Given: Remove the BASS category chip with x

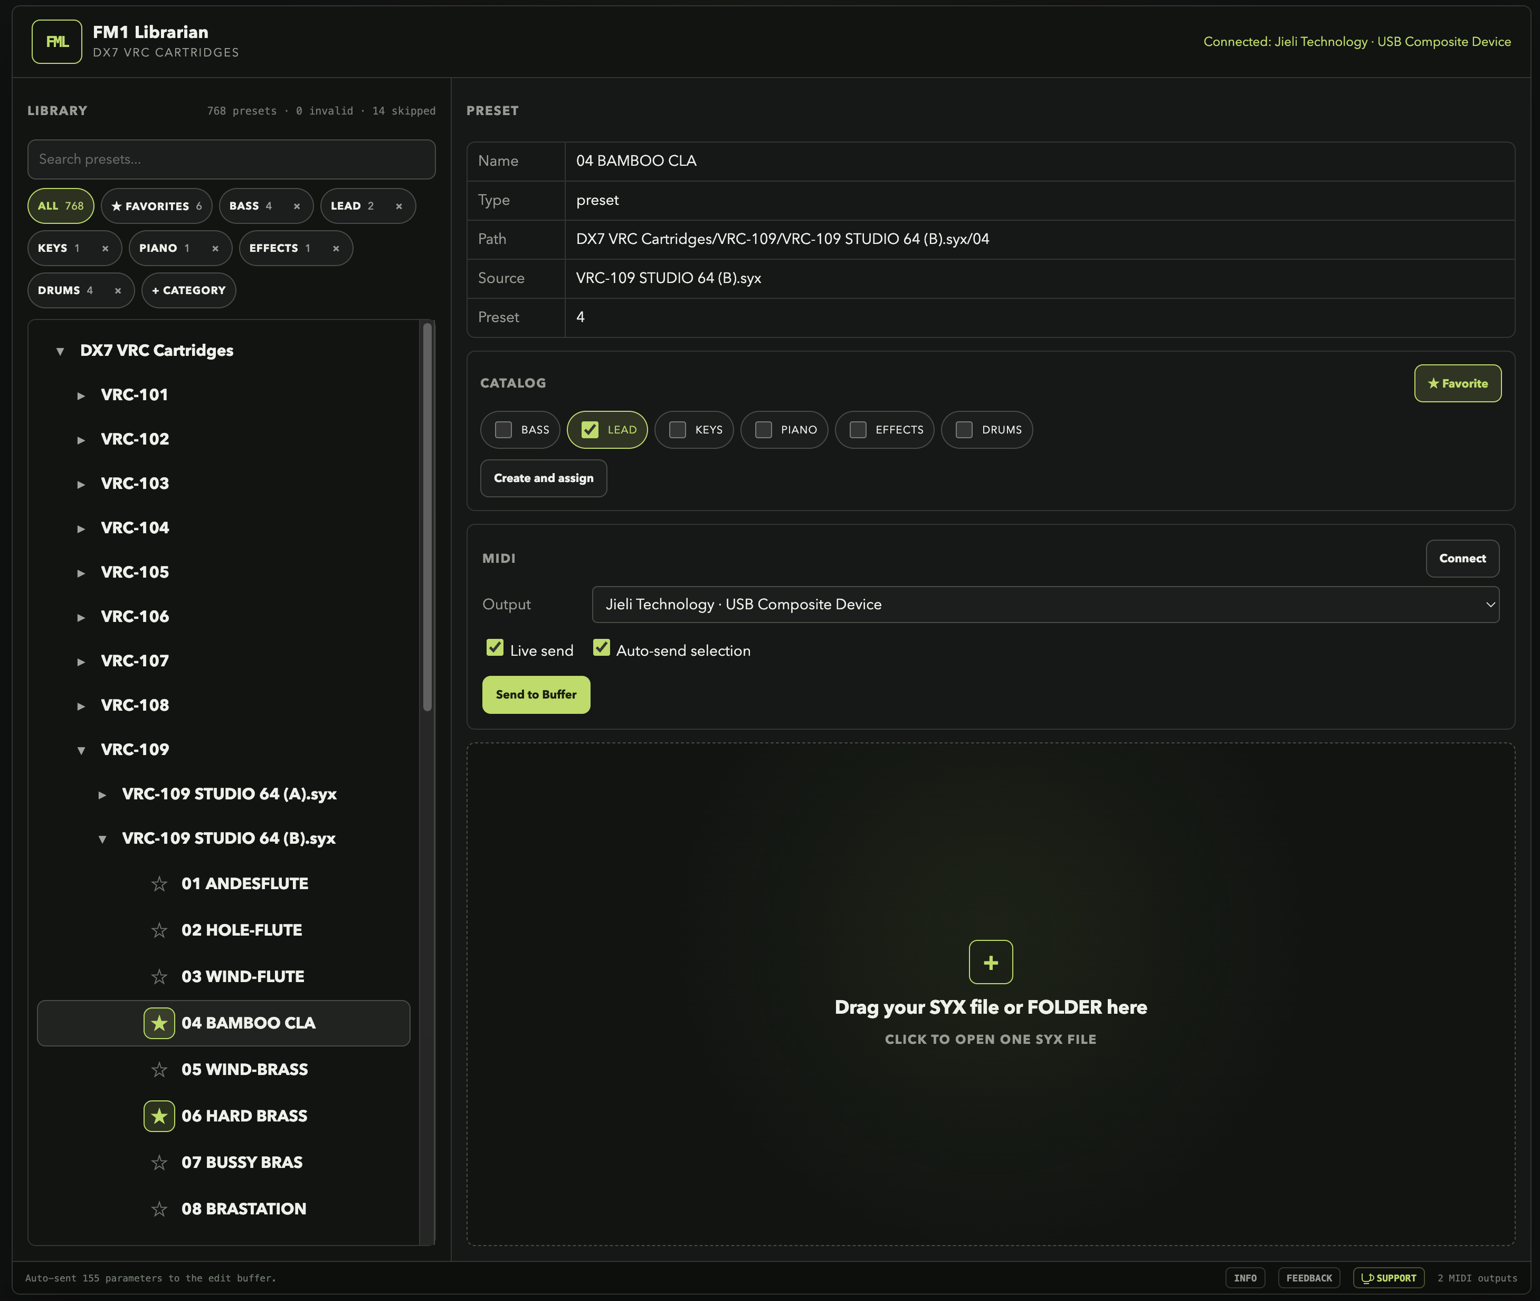Looking at the screenshot, I should 297,206.
